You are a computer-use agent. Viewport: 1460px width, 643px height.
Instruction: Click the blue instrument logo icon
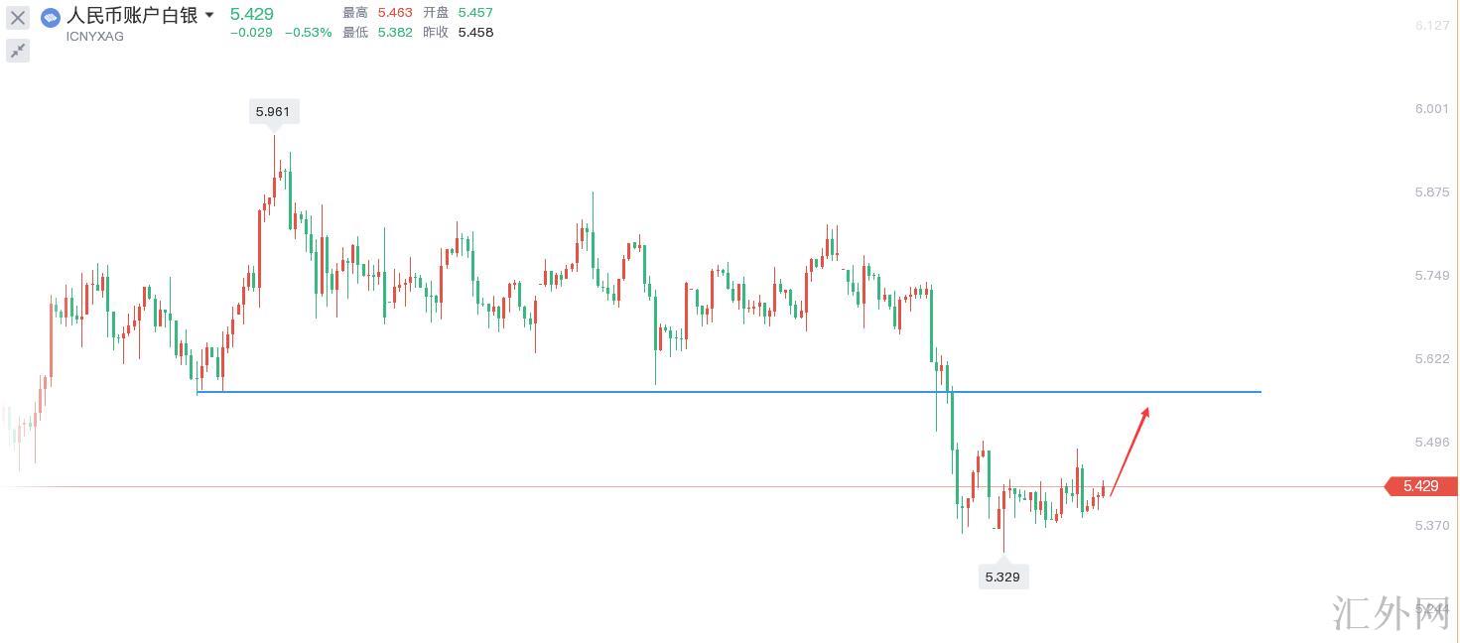(x=51, y=17)
